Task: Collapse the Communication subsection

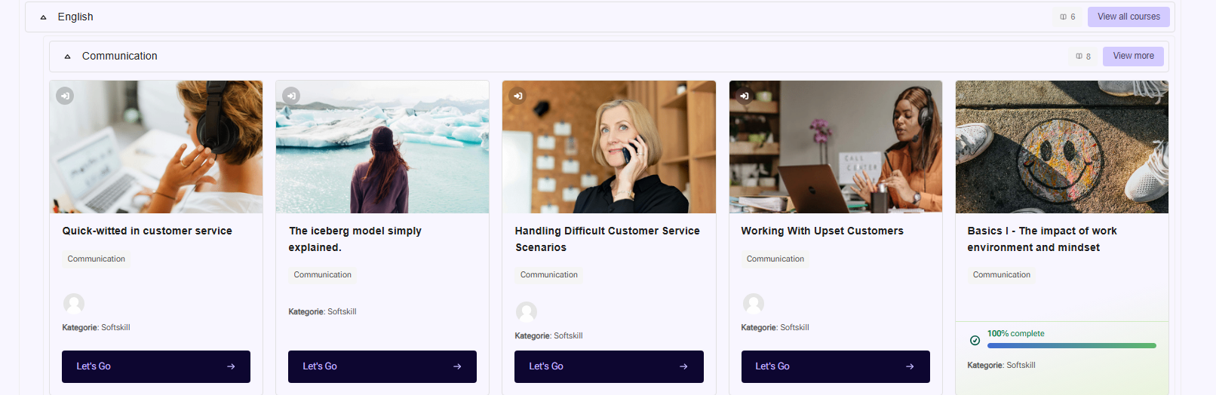Action: pyautogui.click(x=67, y=57)
